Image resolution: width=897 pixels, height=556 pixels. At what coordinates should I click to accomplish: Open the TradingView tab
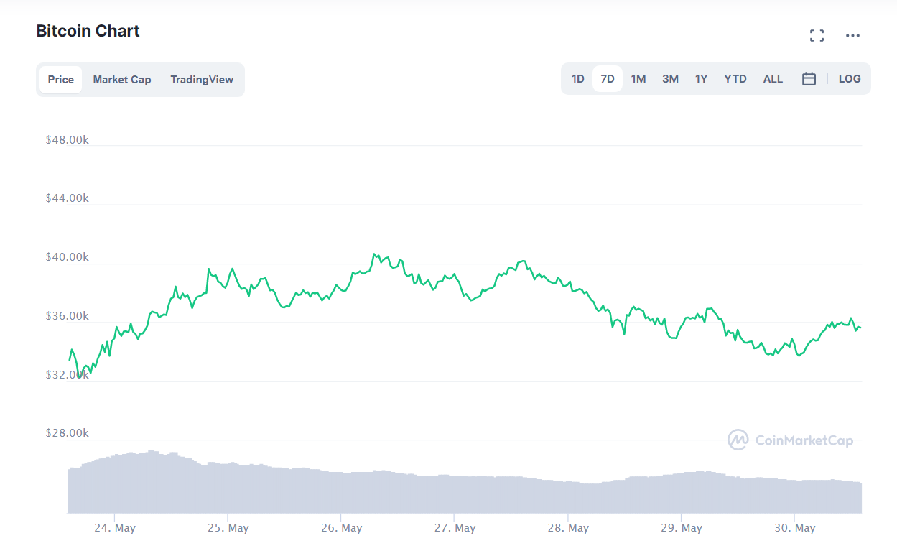(202, 79)
